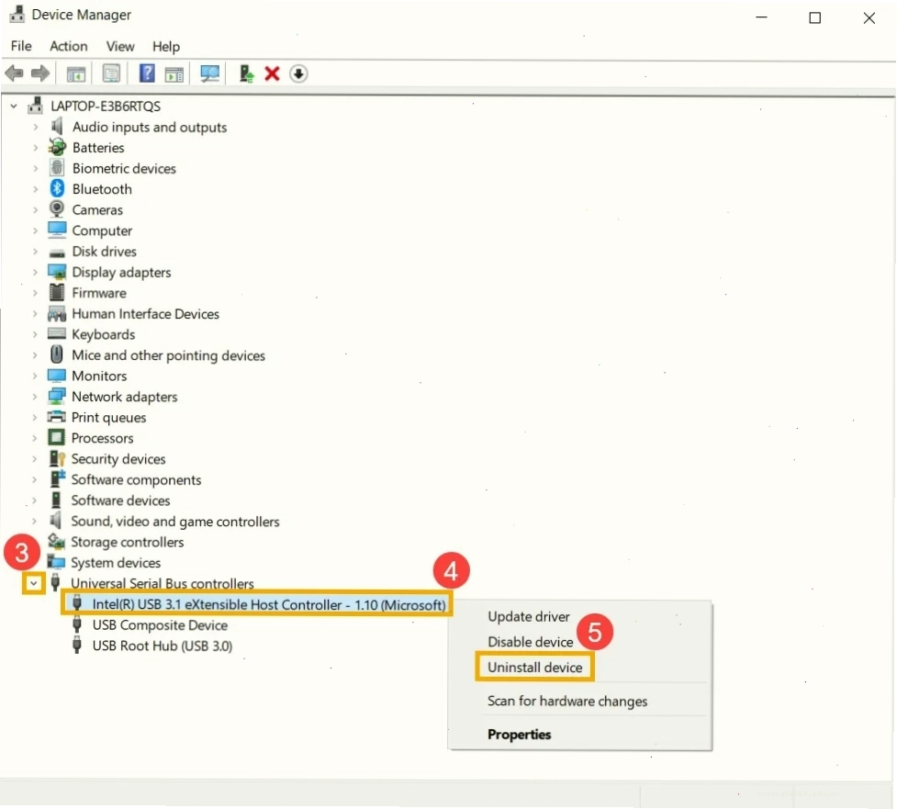Choose Uninstall device from context menu
The image size is (897, 809).
point(535,667)
